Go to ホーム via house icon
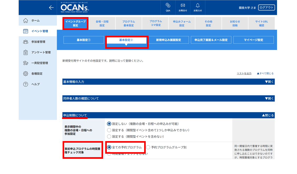This screenshot has width=297, height=174. [x=26, y=21]
